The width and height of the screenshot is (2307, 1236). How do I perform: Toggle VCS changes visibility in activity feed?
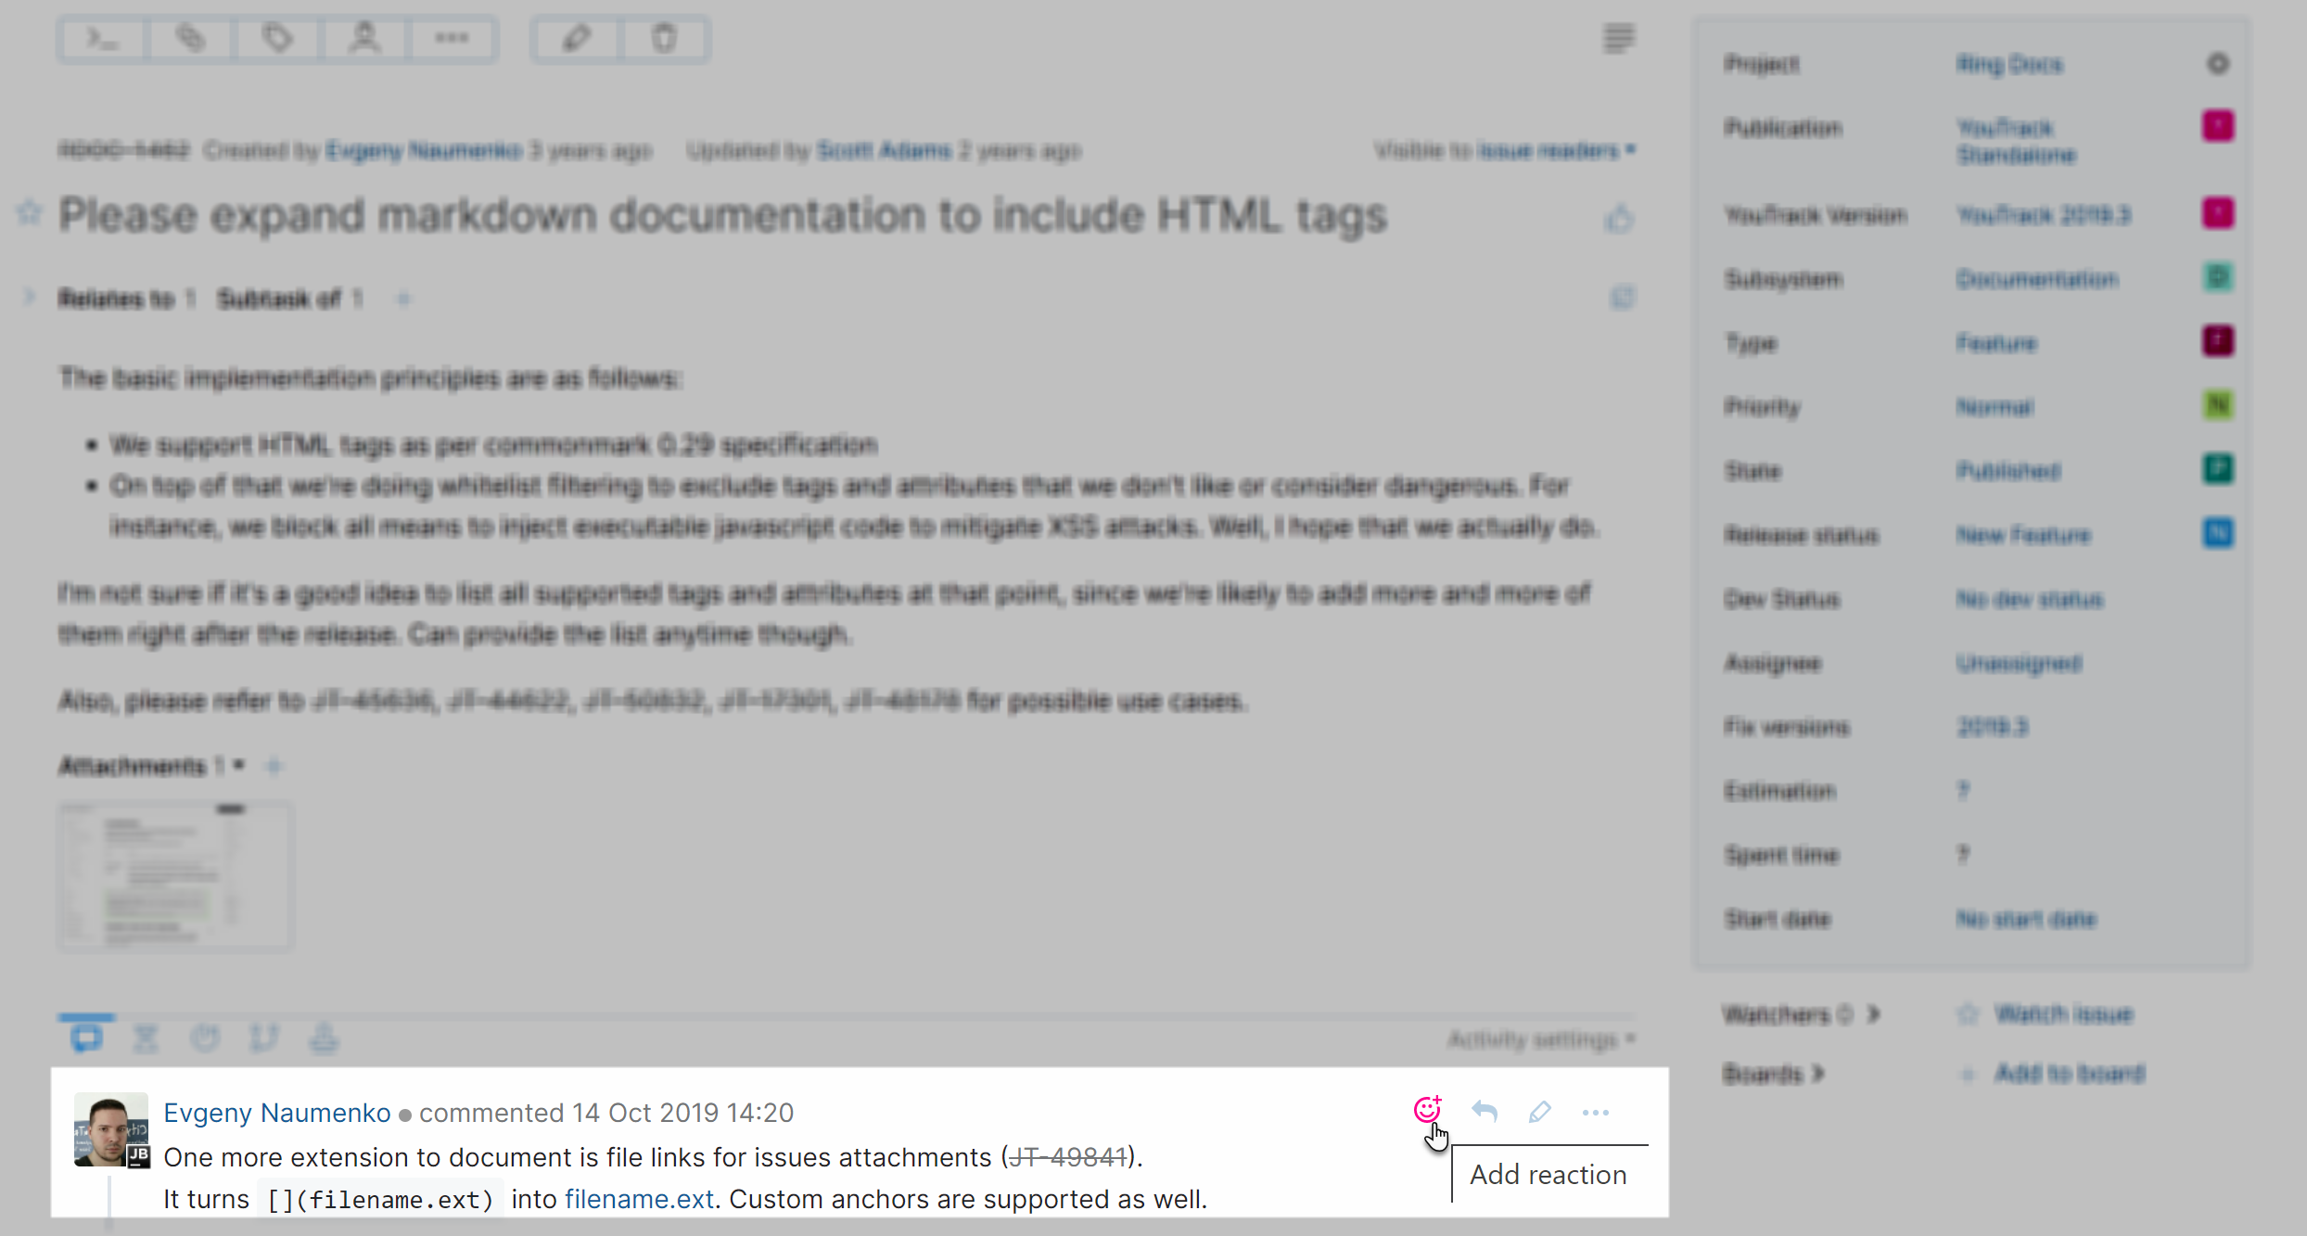pos(266,1038)
